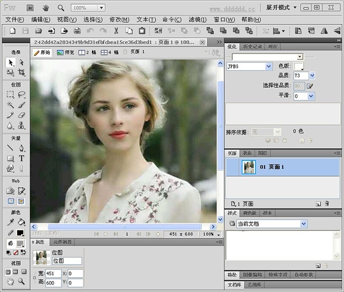Open the saved optimization settings dropdown
344x292 pixels.
(x=300, y=57)
